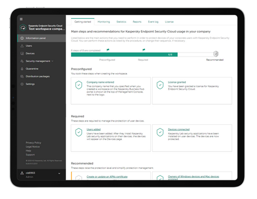Click the Required green flag marker
The height and width of the screenshot is (199, 257).
144,50
